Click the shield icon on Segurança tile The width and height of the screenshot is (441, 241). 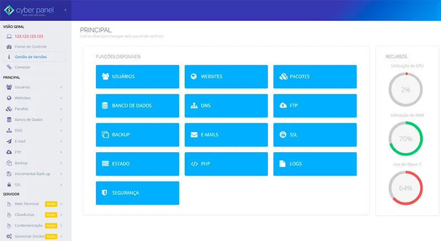click(x=105, y=193)
